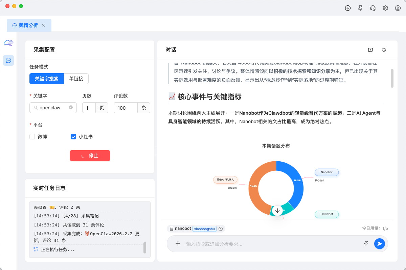The image size is (406, 270).
Task: Enable the 微博 platform checkbox
Action: pos(32,137)
